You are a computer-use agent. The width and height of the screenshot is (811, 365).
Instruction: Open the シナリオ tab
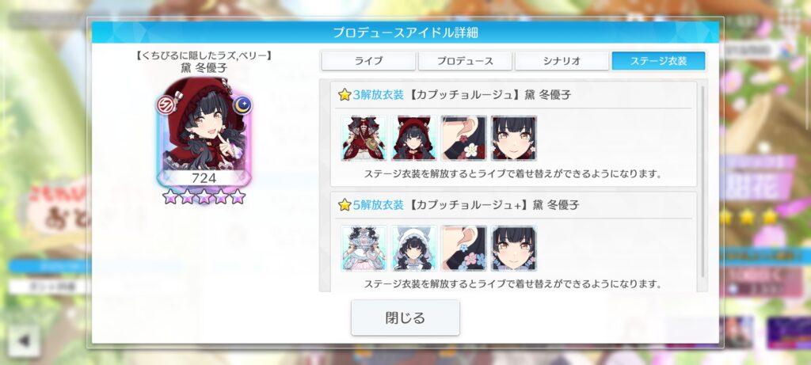(562, 61)
